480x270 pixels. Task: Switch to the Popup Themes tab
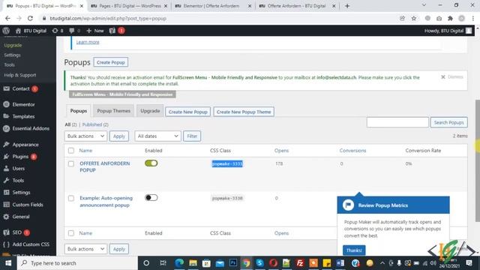click(x=113, y=111)
